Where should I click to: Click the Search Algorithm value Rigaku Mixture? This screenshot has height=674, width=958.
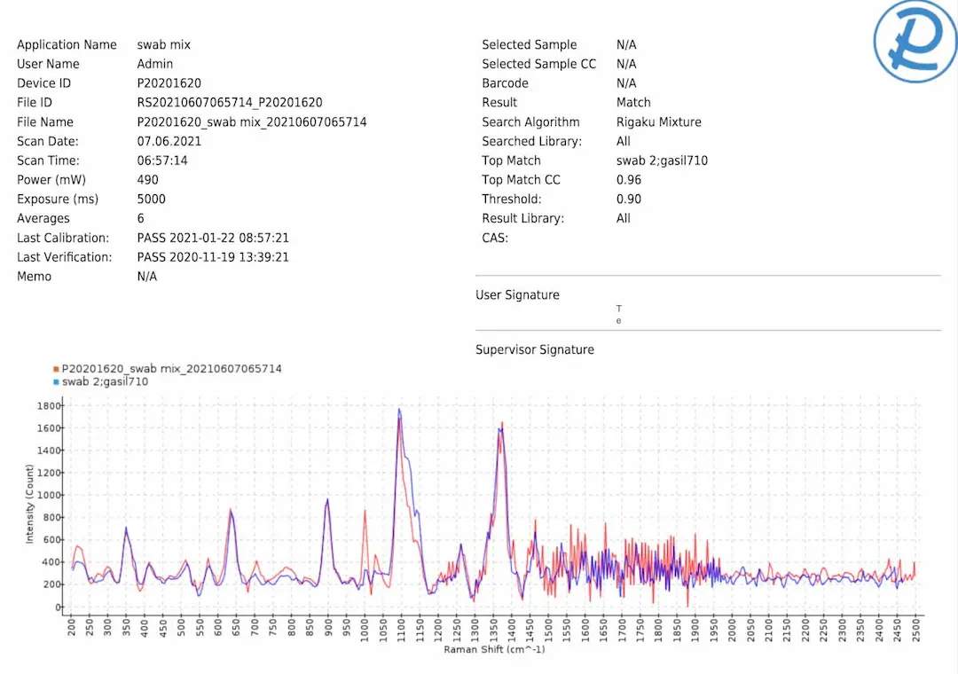(x=658, y=122)
